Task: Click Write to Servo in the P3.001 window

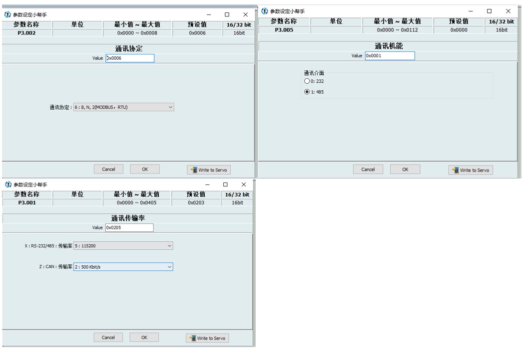Action: pyautogui.click(x=207, y=338)
